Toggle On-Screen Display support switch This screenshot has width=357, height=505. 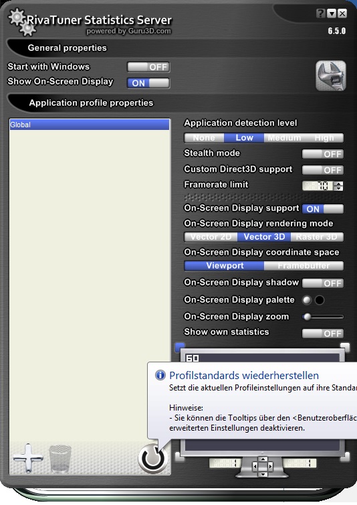click(323, 209)
